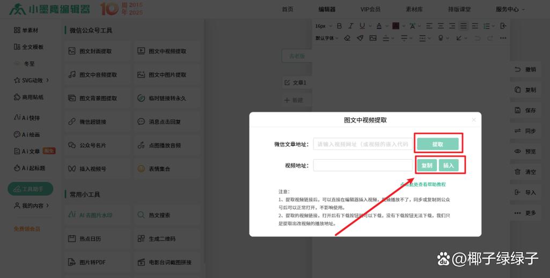
Task: Click the green 提取 button in dialog
Action: 438,144
